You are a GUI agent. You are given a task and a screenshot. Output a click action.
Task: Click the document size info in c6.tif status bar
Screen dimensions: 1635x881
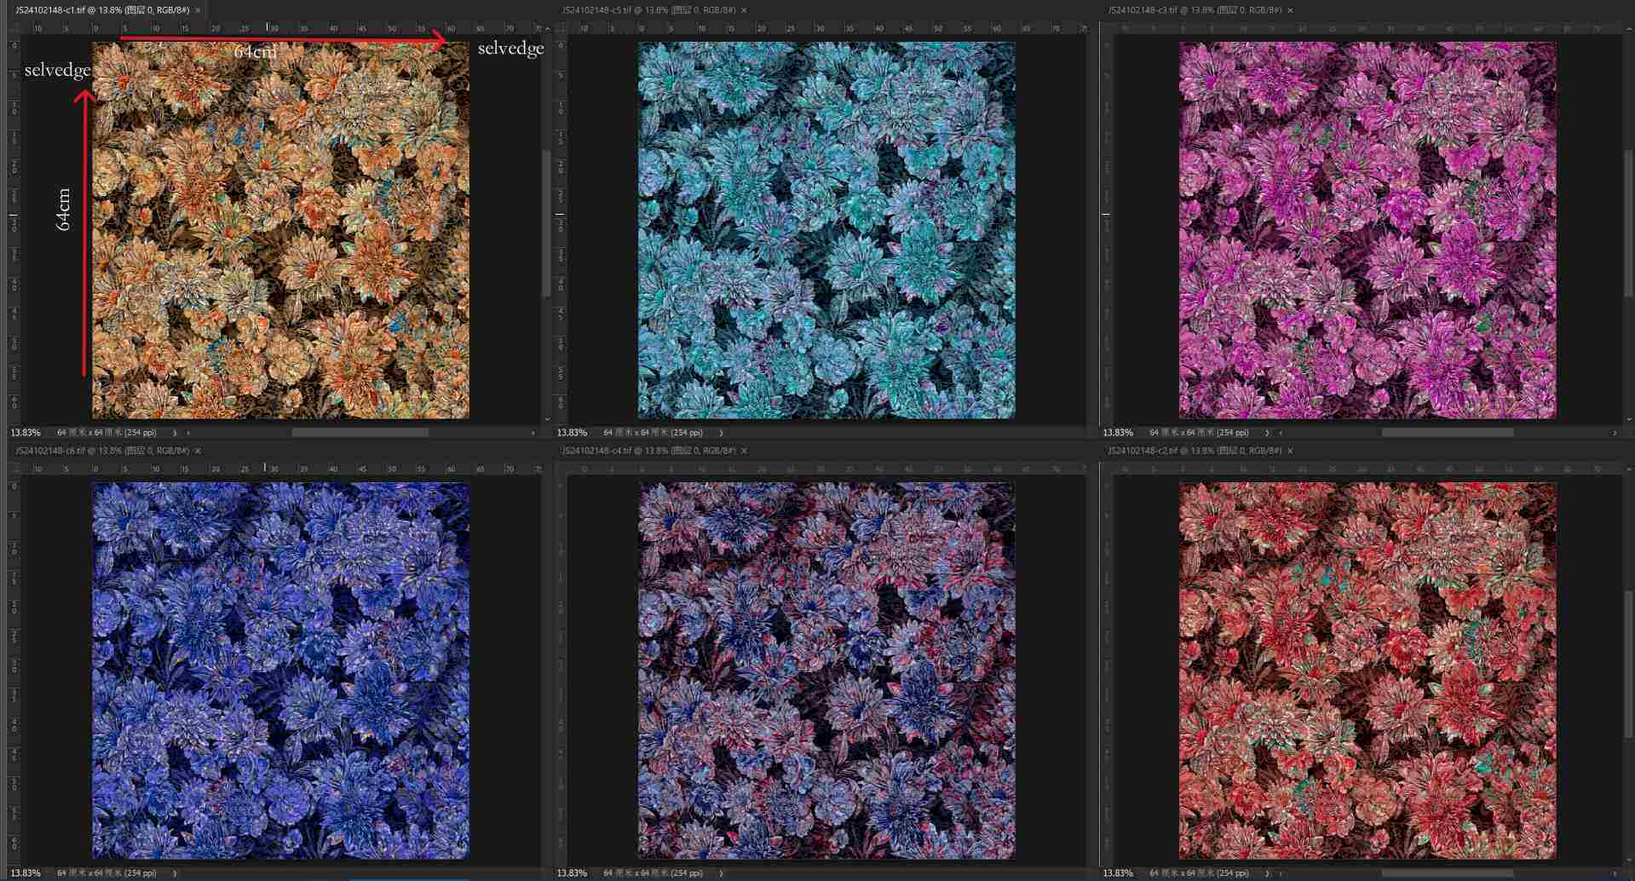tap(107, 873)
